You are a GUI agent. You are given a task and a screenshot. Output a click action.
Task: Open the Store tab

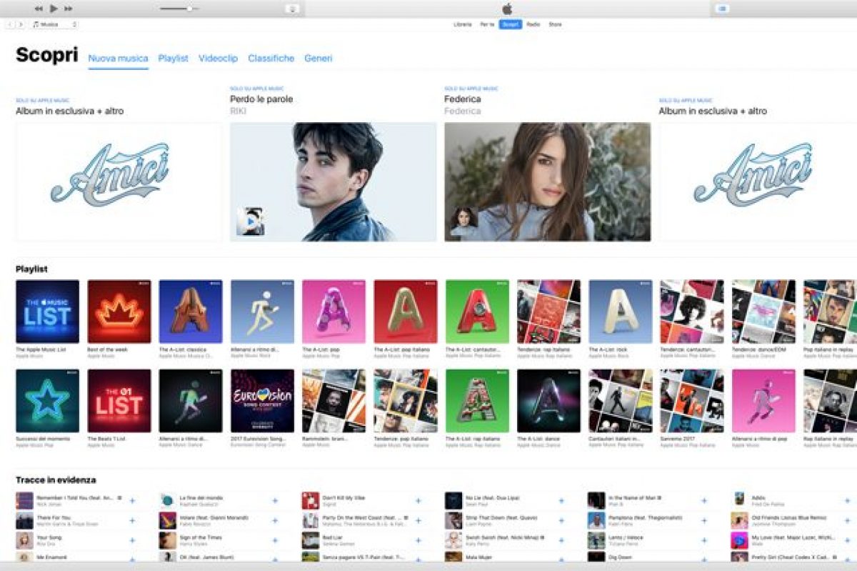click(555, 24)
